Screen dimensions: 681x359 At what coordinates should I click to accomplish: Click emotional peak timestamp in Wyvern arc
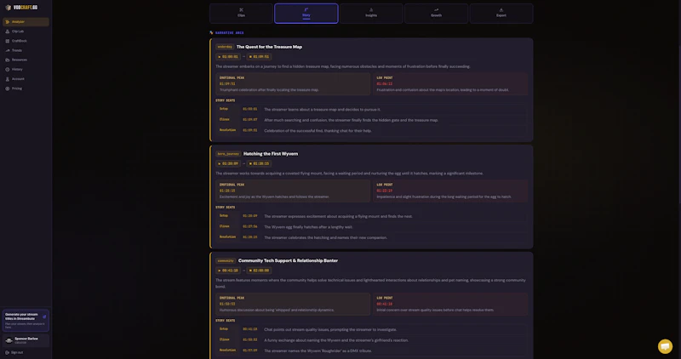click(x=227, y=191)
